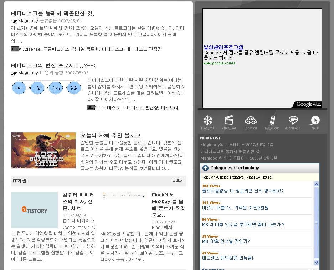Click scroll-down arrow in Popular Articles widget
Screen dimensions: 334x270
point(316,262)
